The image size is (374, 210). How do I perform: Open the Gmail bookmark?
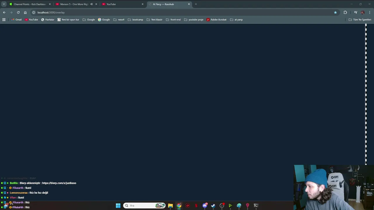click(16, 20)
